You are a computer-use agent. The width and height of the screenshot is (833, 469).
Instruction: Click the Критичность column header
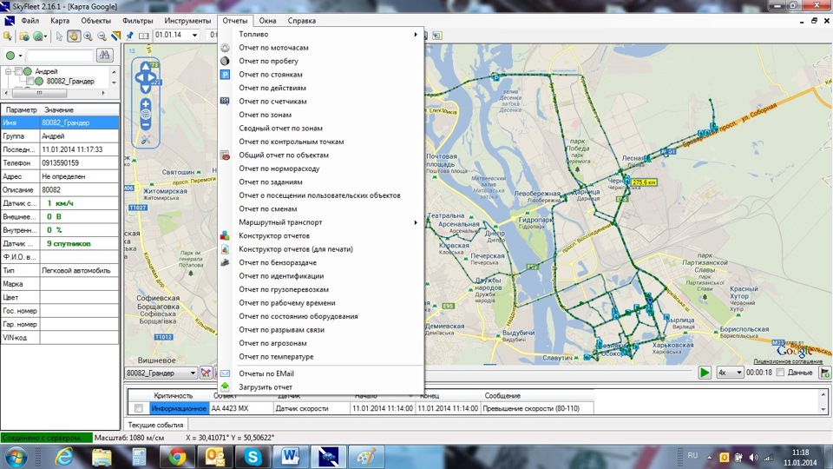[174, 396]
